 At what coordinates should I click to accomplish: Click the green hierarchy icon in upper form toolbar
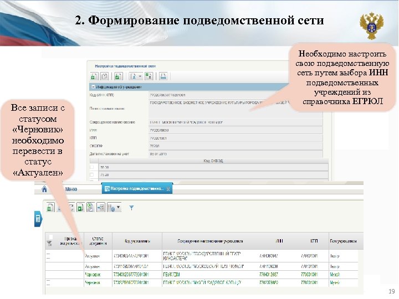pos(149,76)
